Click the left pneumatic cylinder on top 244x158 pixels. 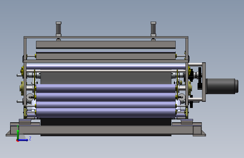59,29
